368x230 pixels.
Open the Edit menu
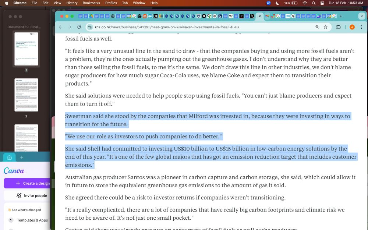(45, 3)
